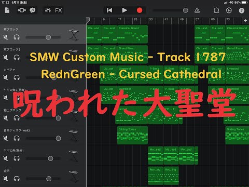This screenshot has height=187, width=249.
Task: Select first Rev...ing region on 金床 track
Action: [156, 176]
